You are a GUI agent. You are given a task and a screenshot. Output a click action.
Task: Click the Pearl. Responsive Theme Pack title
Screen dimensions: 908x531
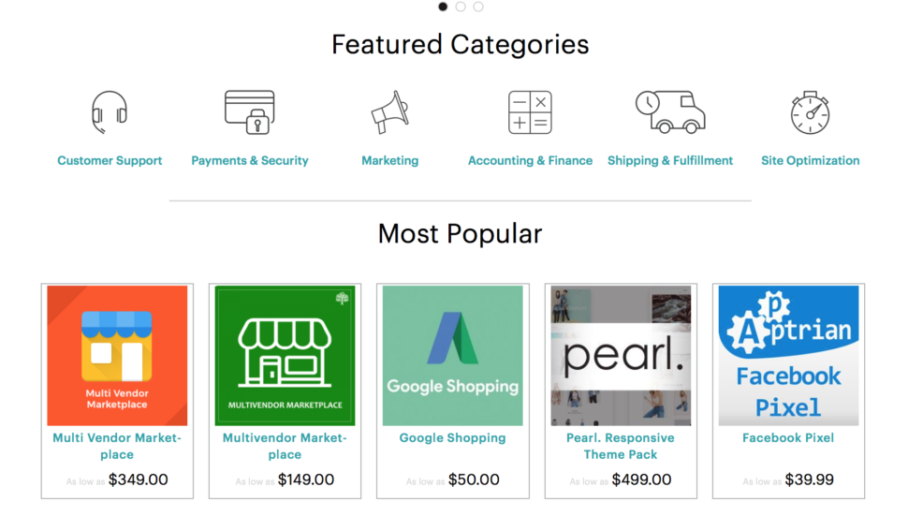pyautogui.click(x=621, y=446)
